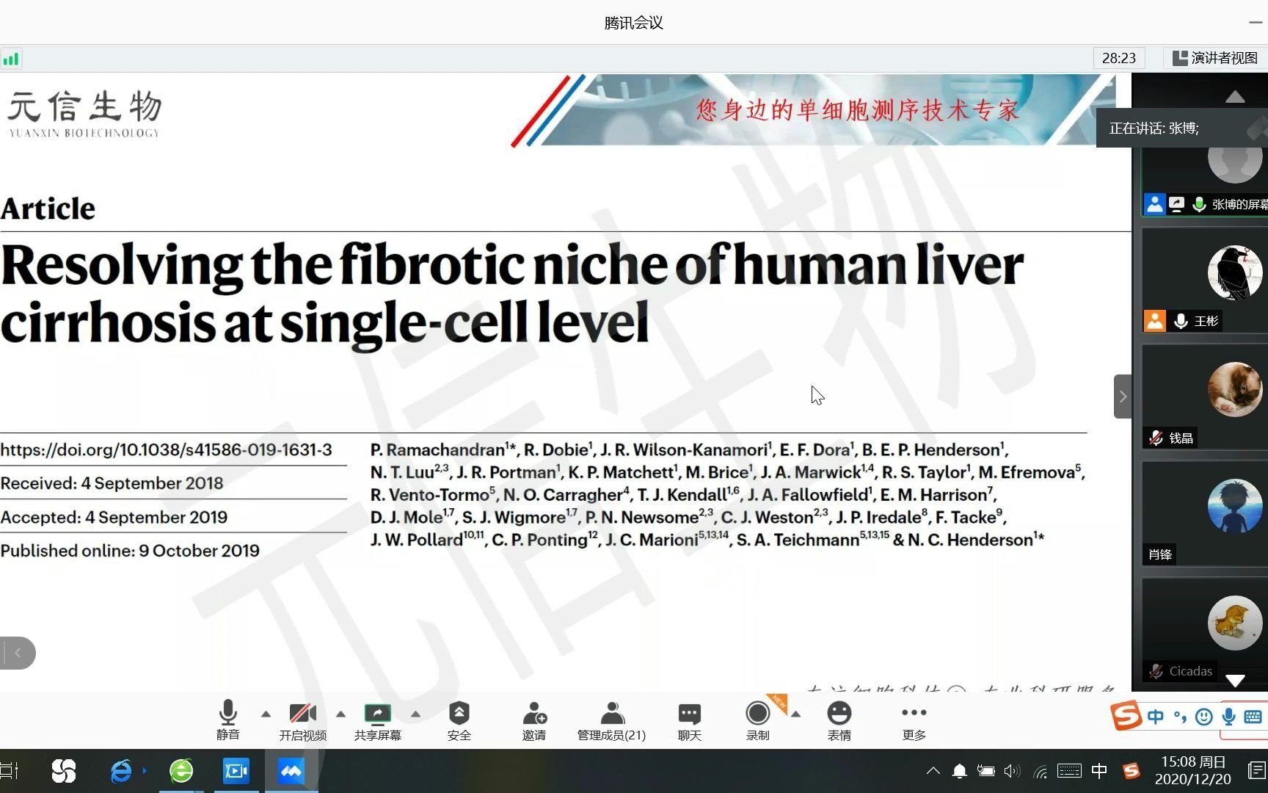Switch layout via 演讲者视图 button
This screenshot has width=1268, height=793.
click(1215, 58)
